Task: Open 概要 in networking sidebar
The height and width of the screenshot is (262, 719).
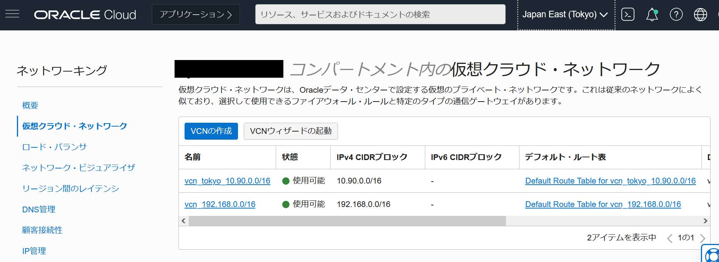Action: (30, 105)
